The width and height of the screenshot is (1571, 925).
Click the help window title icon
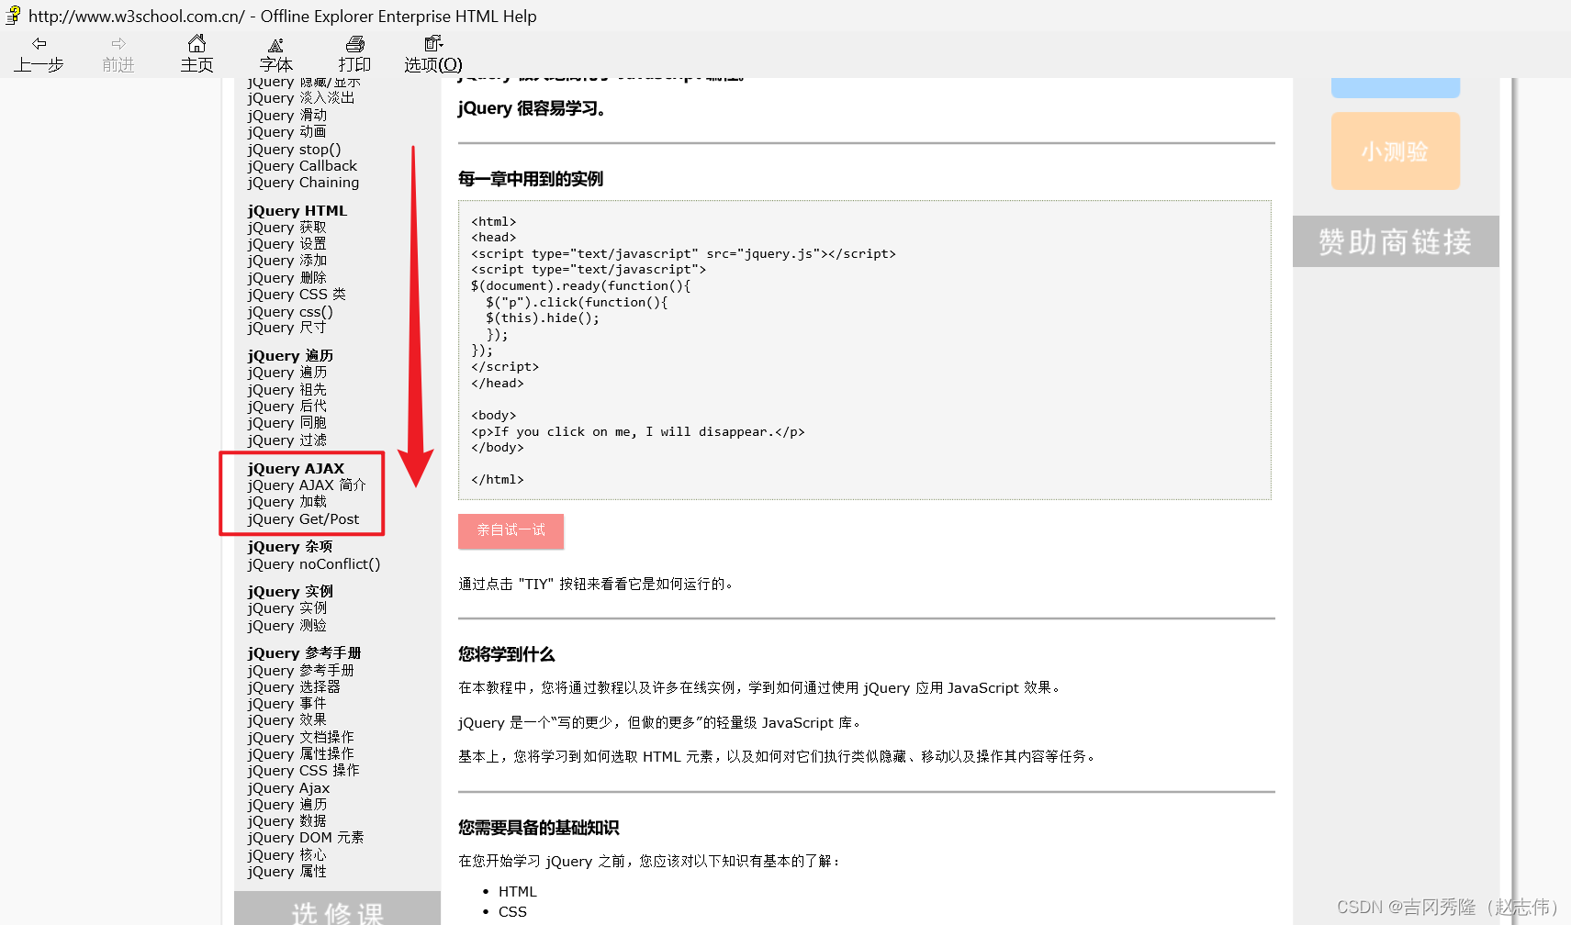click(x=13, y=16)
